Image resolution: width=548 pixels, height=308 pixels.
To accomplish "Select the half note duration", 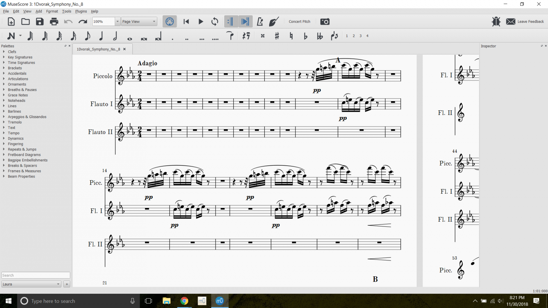I will 115,36.
